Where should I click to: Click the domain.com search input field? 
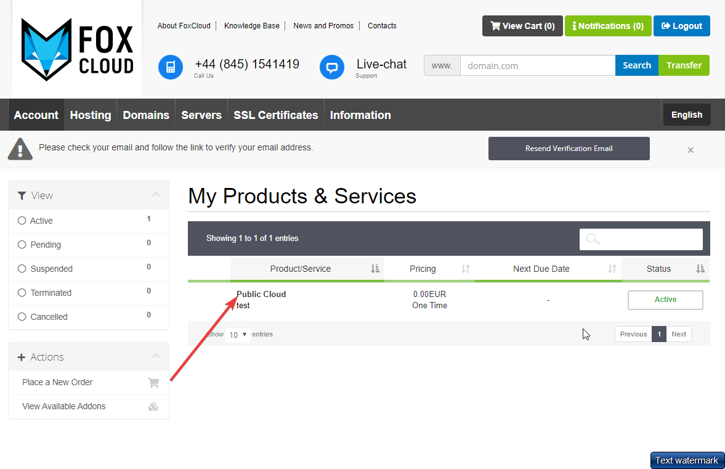click(x=537, y=65)
